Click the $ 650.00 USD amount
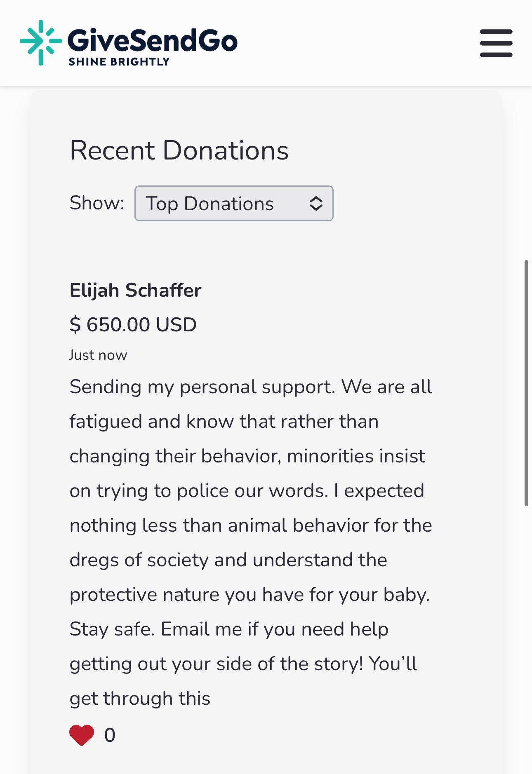This screenshot has height=774, width=532. coord(133,324)
